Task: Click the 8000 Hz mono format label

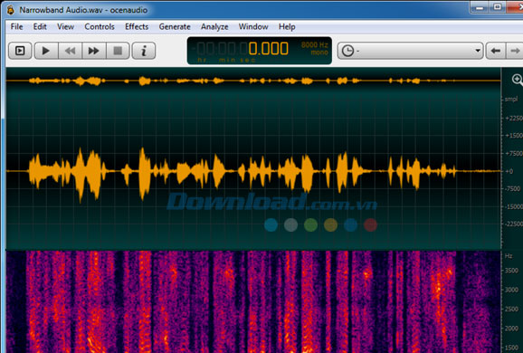Action: (315, 48)
